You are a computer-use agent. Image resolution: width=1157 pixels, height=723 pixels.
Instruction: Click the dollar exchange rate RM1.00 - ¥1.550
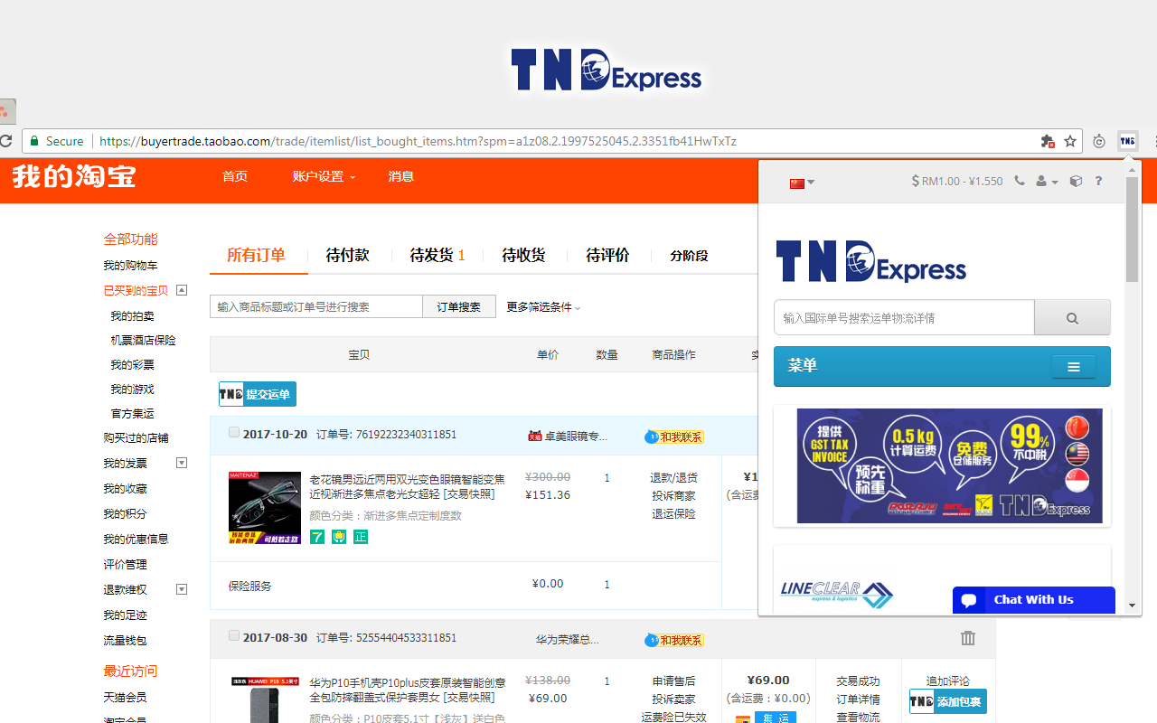tap(957, 181)
